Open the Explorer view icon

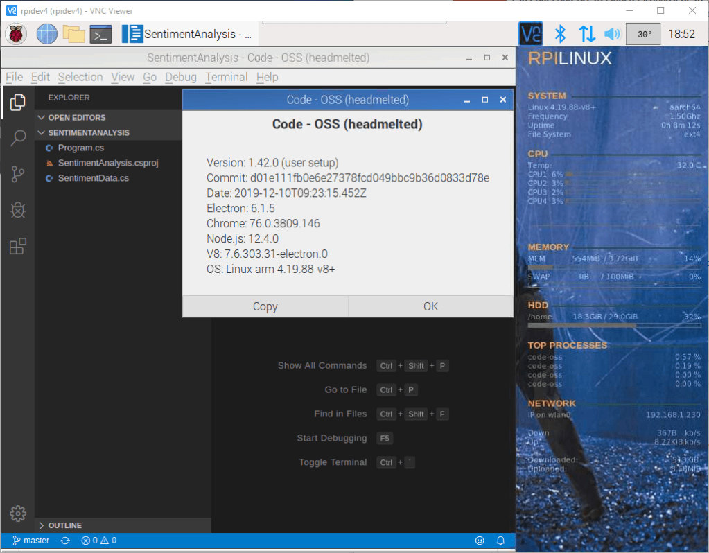click(x=17, y=102)
